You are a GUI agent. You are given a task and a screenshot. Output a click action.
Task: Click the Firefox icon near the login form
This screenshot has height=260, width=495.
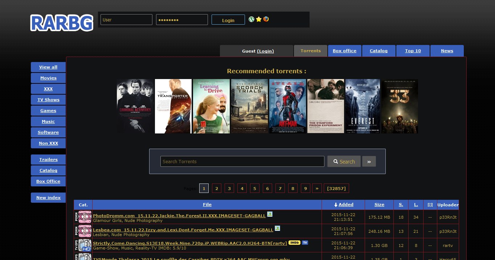coord(266,19)
